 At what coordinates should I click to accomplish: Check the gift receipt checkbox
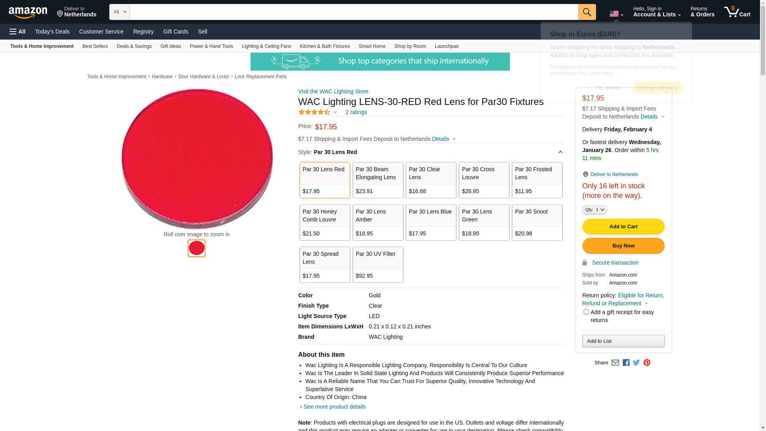click(x=586, y=312)
